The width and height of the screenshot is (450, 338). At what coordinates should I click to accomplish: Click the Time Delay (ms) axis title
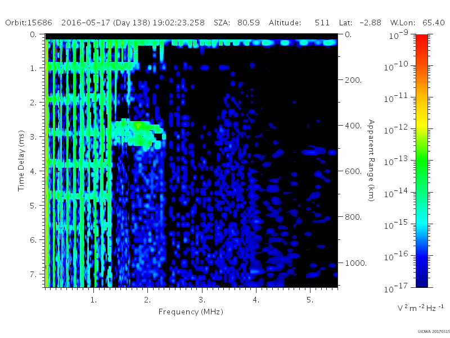coord(21,161)
